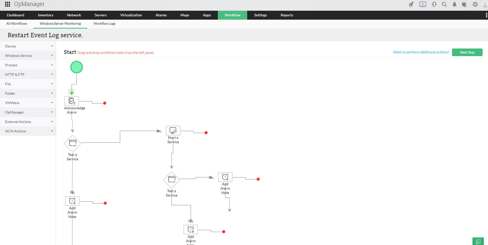Click the red endpoint beside the bottom Add Alarm Note
Screen dimensions: 488x245
click(224, 232)
